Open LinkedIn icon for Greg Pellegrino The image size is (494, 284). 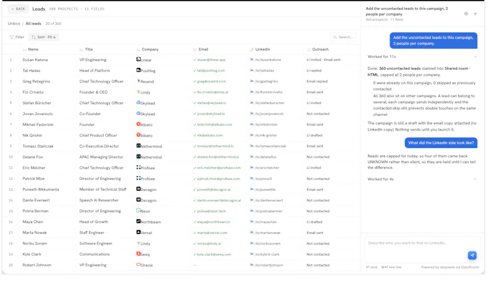point(252,81)
